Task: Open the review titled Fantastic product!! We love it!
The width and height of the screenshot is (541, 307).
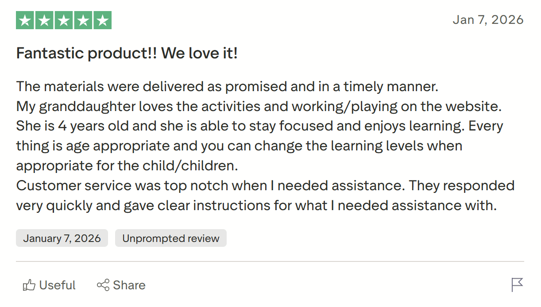Action: [128, 53]
